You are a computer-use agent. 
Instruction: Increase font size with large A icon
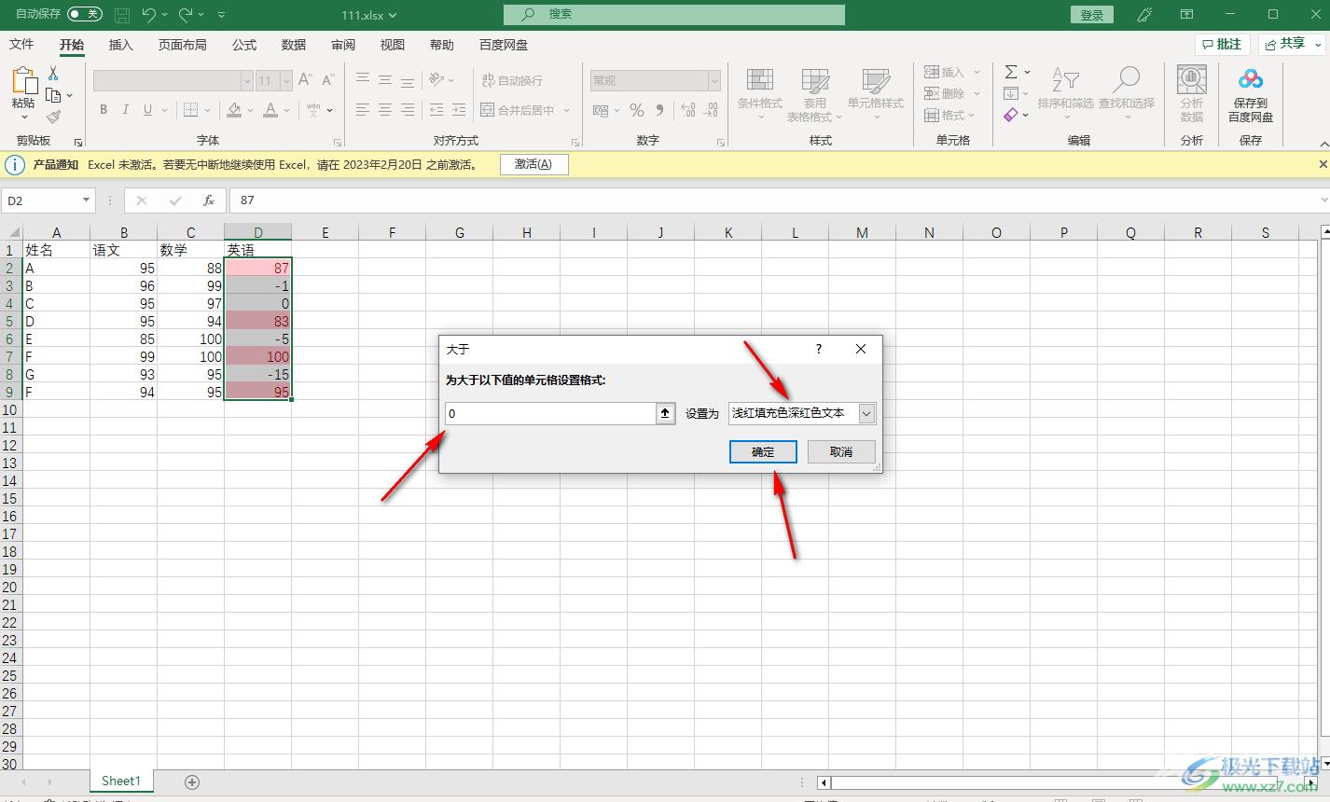pos(305,80)
